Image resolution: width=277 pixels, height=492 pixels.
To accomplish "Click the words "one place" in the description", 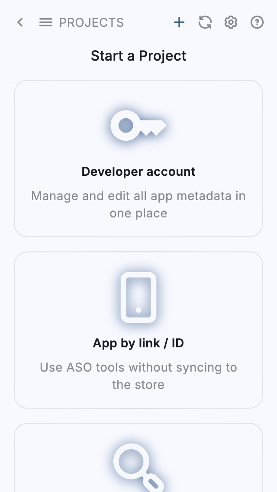I will click(138, 214).
